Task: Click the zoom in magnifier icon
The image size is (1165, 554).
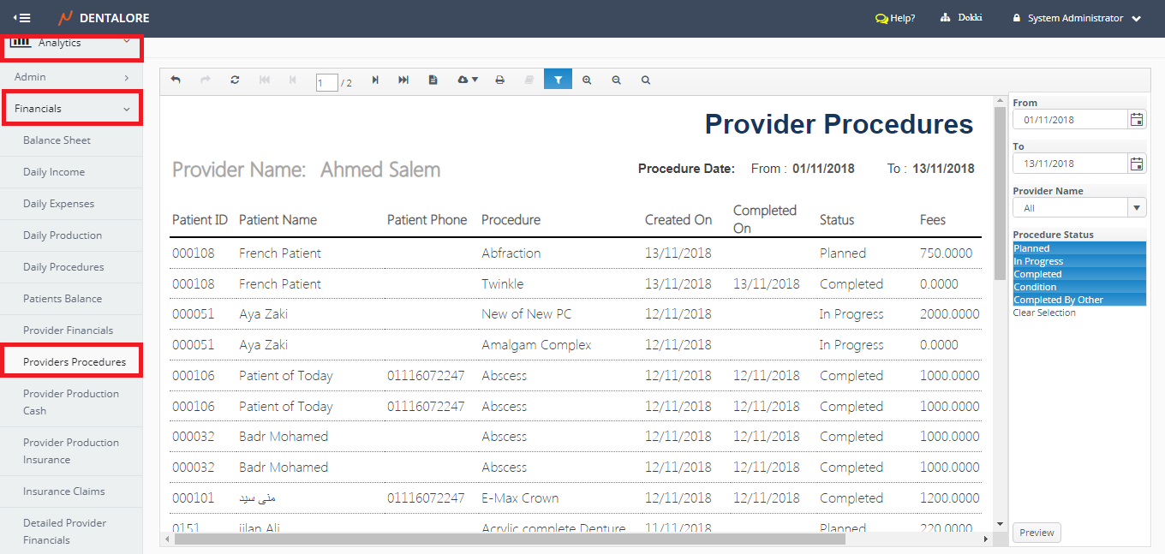Action: 587,80
